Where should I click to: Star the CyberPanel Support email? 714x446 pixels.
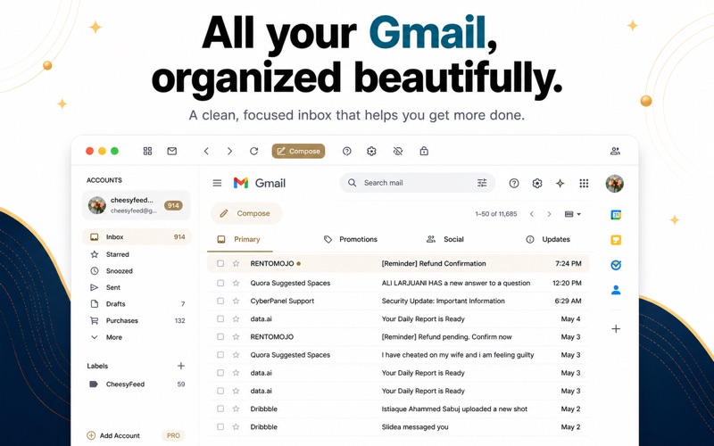(236, 301)
